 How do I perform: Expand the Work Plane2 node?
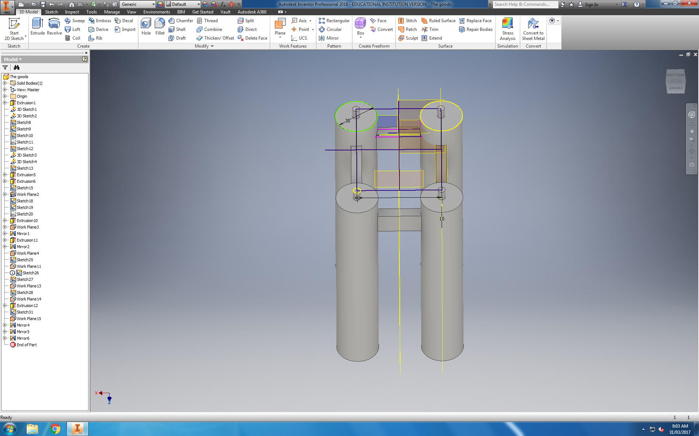click(x=4, y=194)
